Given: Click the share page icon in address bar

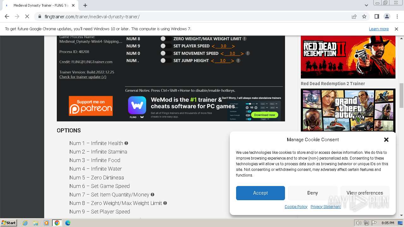Looking at the screenshot, I should pos(354,16).
